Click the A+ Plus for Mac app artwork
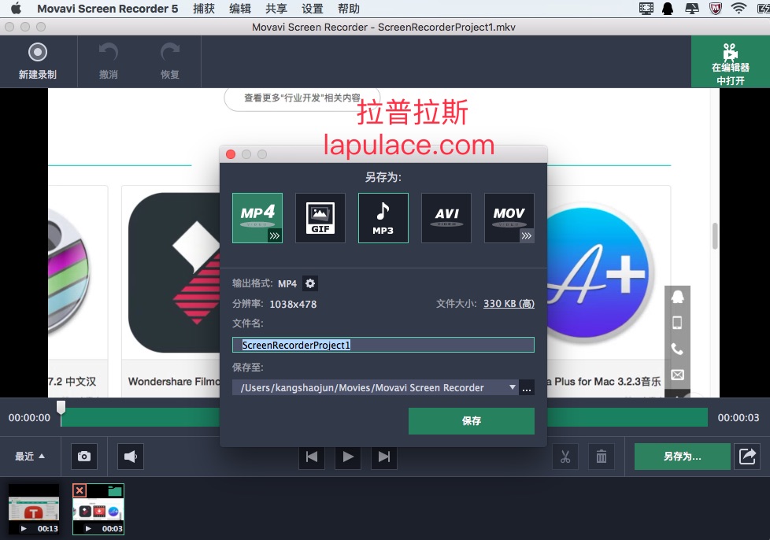Image resolution: width=770 pixels, height=540 pixels. click(600, 273)
